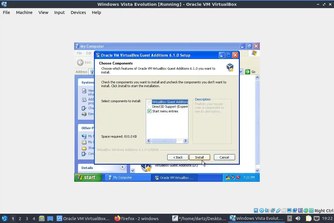The width and height of the screenshot is (334, 223).
Task: Click the Install button
Action: [199, 157]
